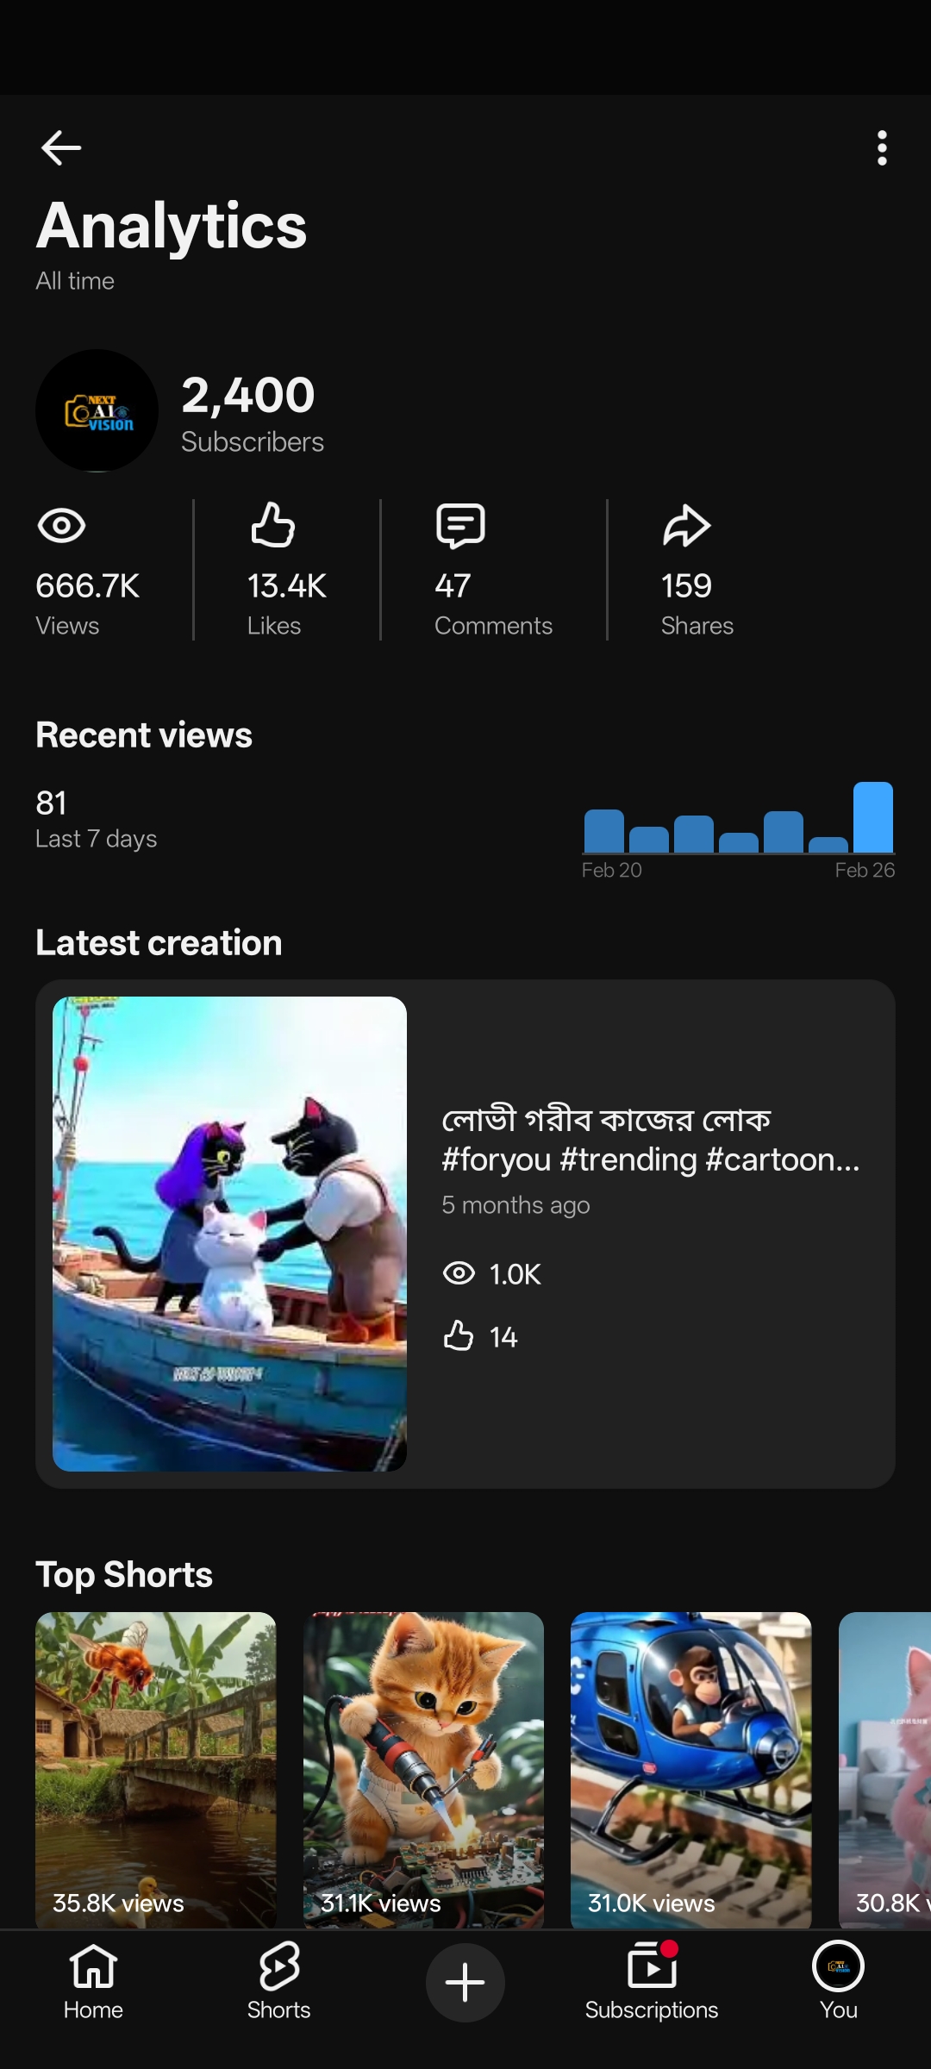This screenshot has width=931, height=2069.
Task: Tap the Feb 20 bar in chart
Action: 603,831
